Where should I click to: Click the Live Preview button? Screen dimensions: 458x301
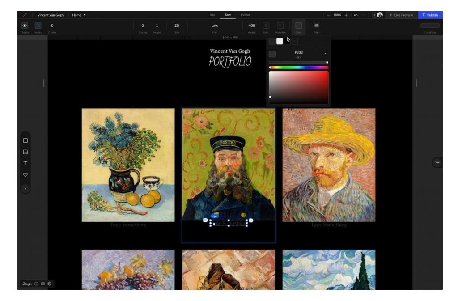(401, 15)
